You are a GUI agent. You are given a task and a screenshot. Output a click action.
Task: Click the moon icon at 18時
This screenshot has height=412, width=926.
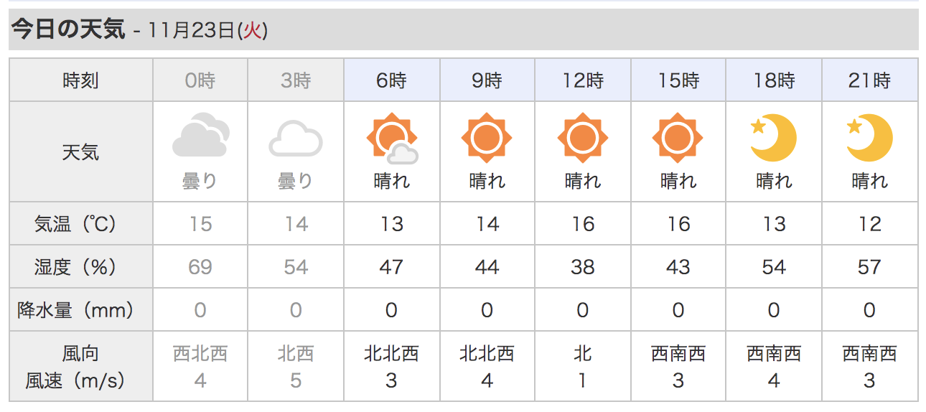(x=773, y=138)
